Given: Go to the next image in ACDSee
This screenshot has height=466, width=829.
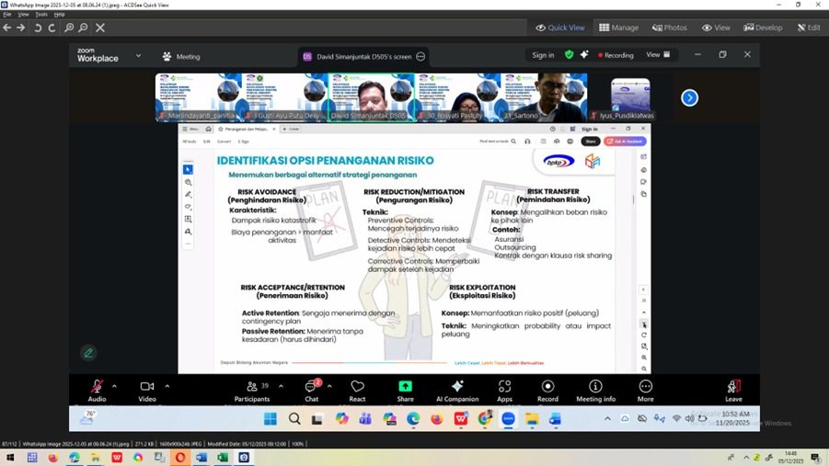Looking at the screenshot, I should (x=21, y=28).
